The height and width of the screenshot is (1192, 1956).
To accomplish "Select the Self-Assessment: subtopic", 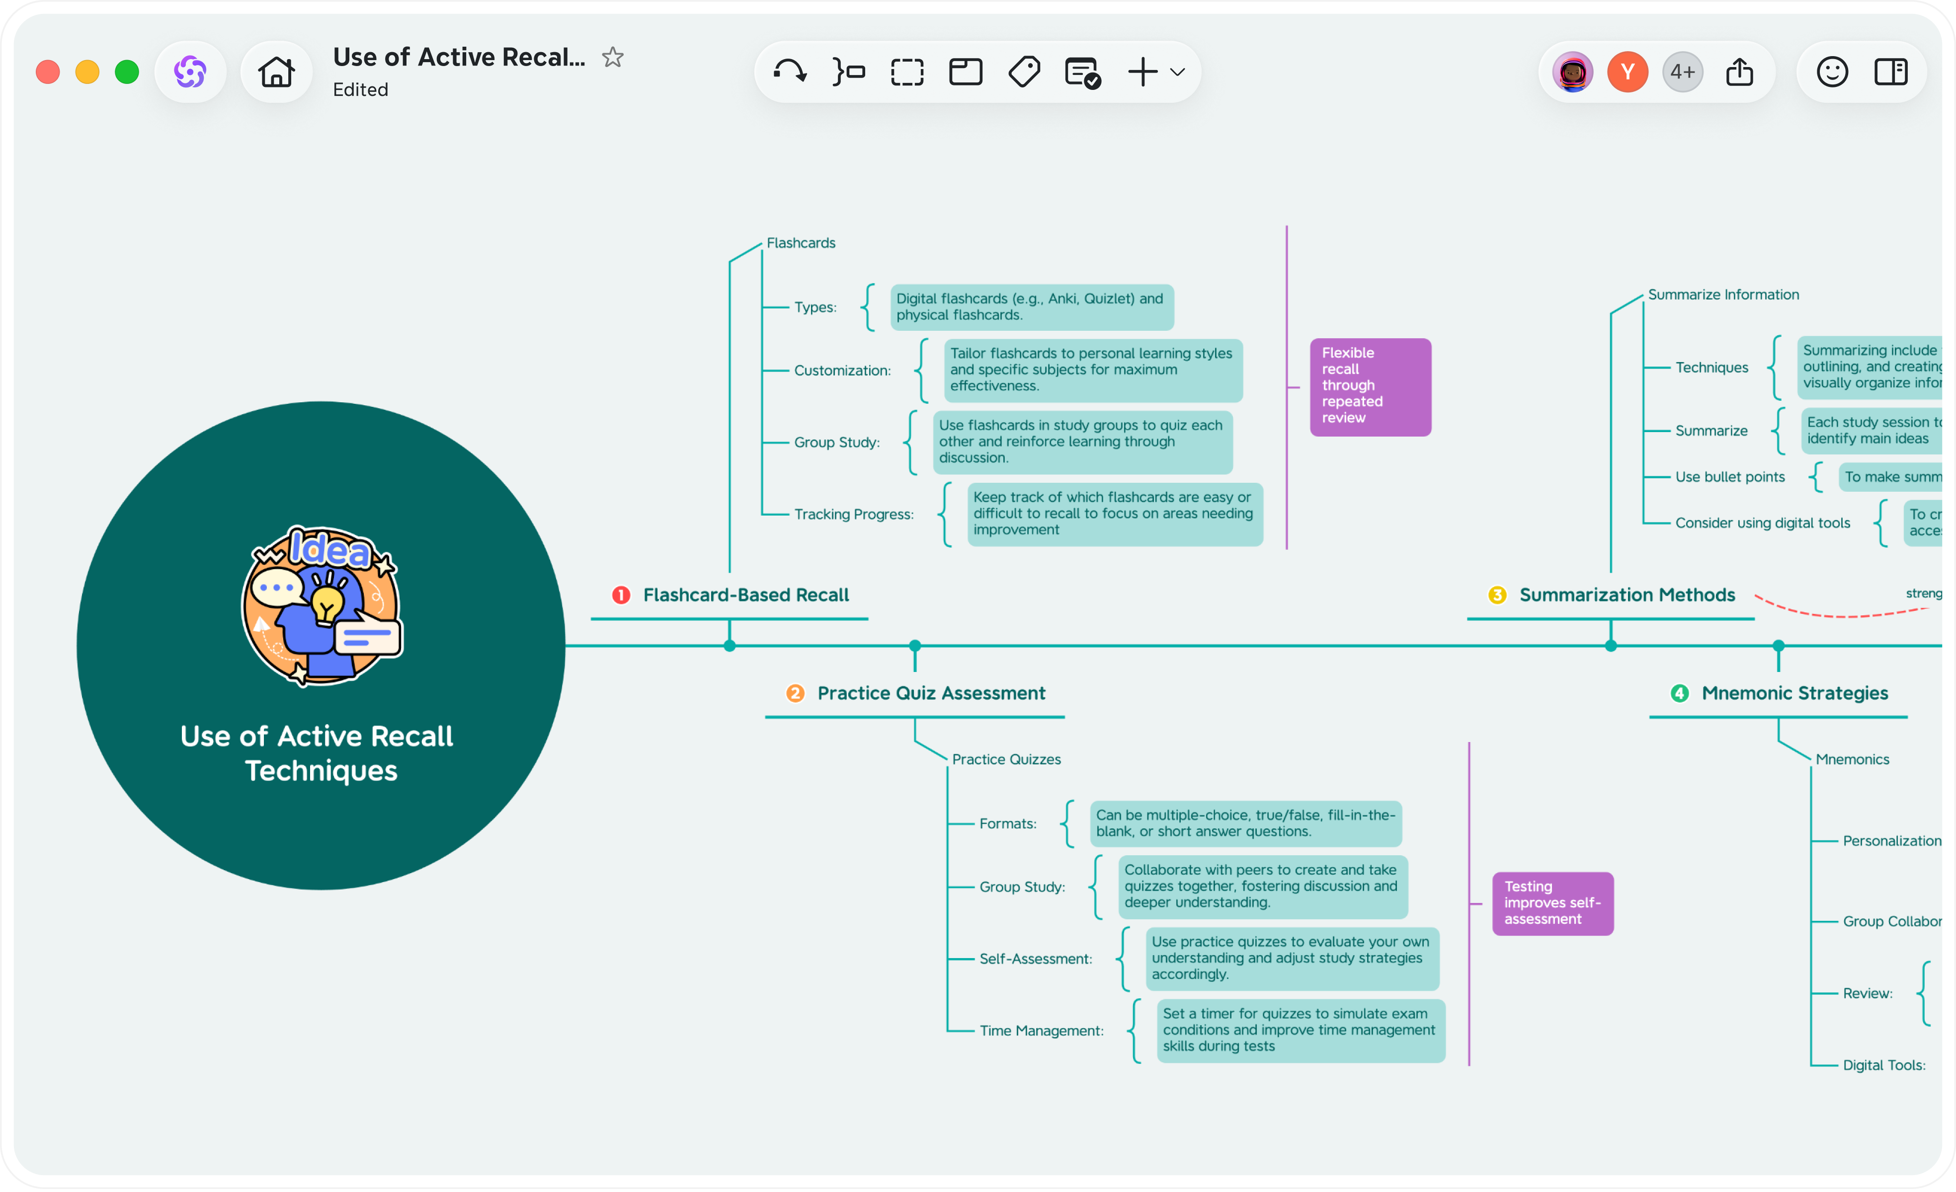I will click(1035, 959).
